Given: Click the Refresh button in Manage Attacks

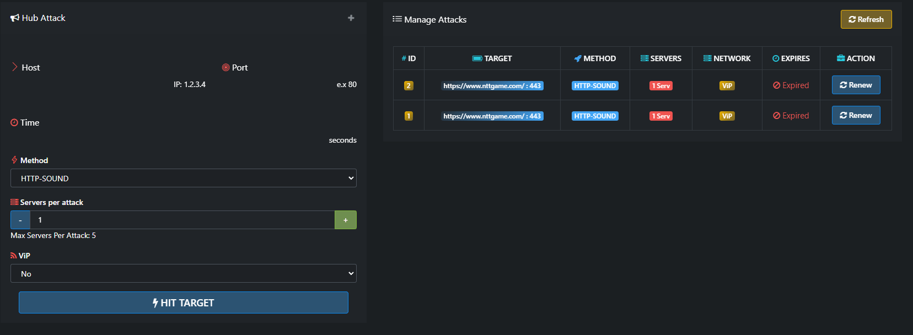Looking at the screenshot, I should pyautogui.click(x=866, y=19).
